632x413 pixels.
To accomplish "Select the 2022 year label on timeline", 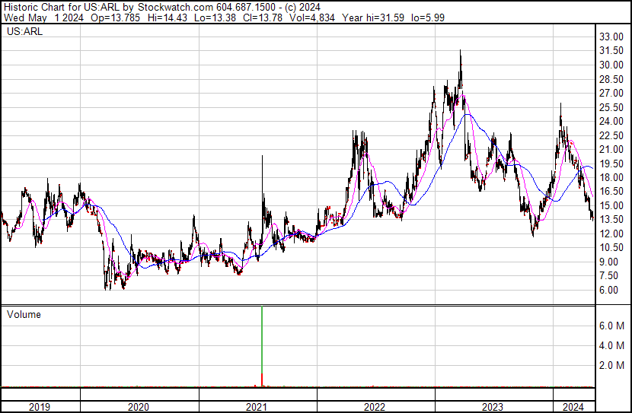I will (x=376, y=407).
